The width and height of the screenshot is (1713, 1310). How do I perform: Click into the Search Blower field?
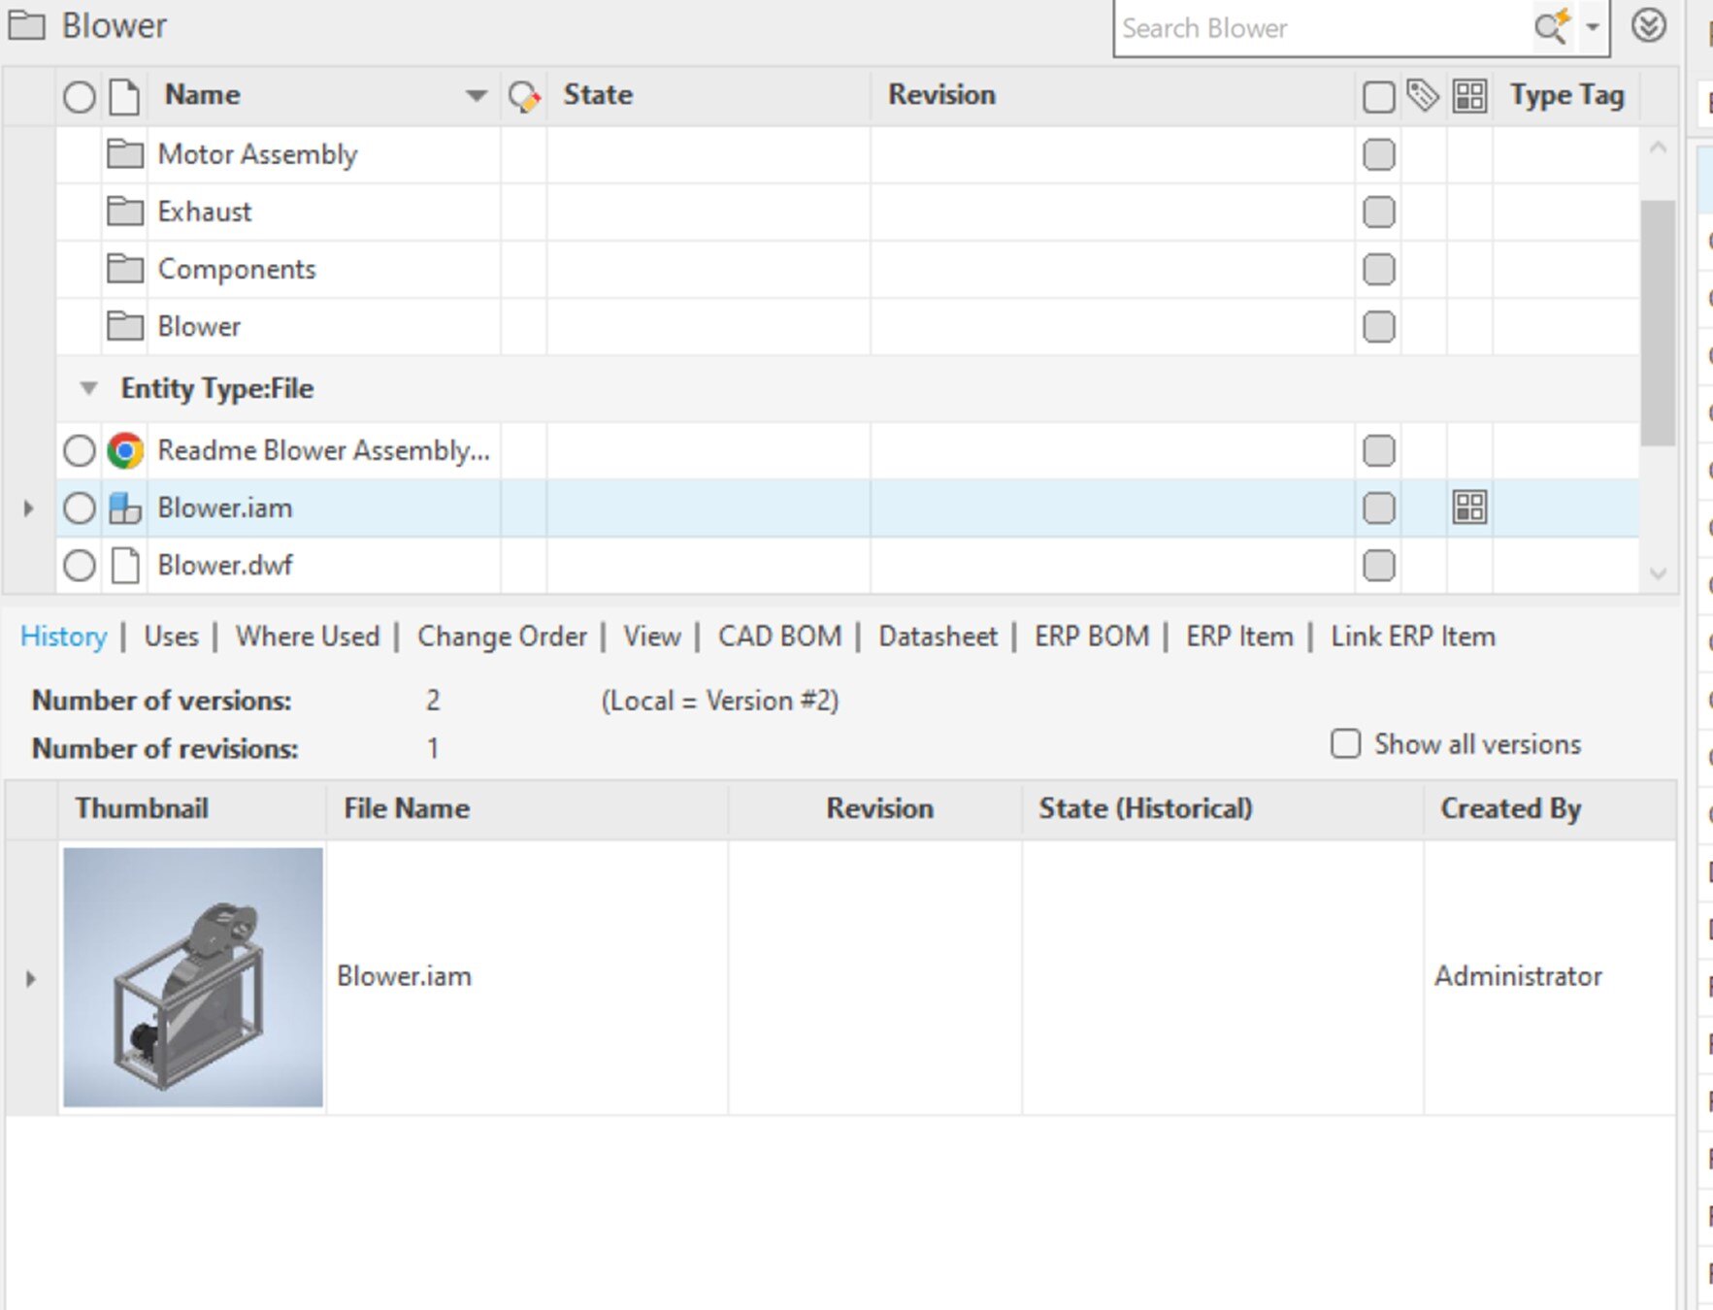[x=1322, y=28]
